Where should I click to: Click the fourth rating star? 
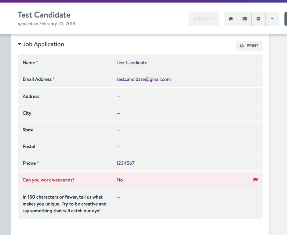click(x=208, y=19)
